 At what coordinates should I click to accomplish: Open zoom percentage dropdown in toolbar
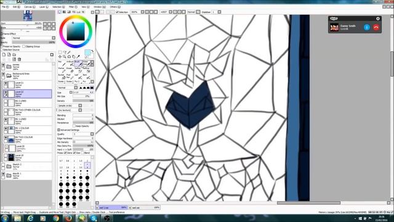pos(142,12)
